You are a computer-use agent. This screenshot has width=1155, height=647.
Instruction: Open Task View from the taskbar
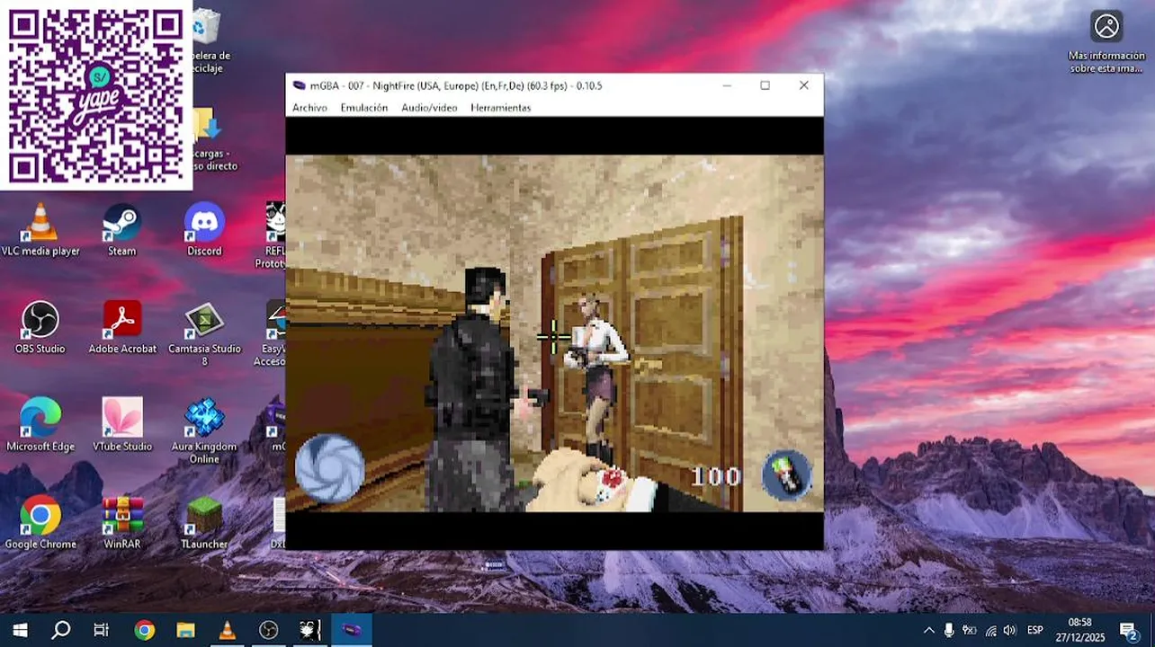pyautogui.click(x=101, y=630)
